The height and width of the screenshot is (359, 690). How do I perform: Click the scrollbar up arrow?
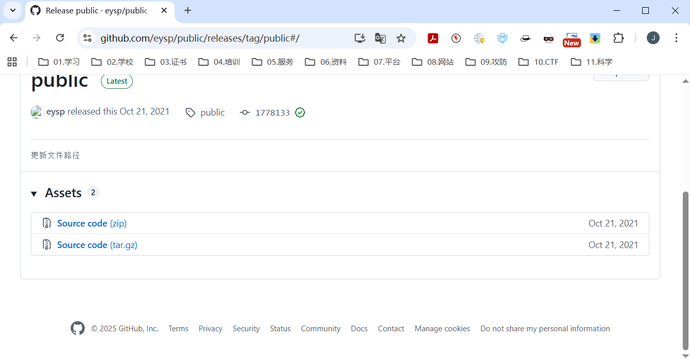tap(685, 81)
